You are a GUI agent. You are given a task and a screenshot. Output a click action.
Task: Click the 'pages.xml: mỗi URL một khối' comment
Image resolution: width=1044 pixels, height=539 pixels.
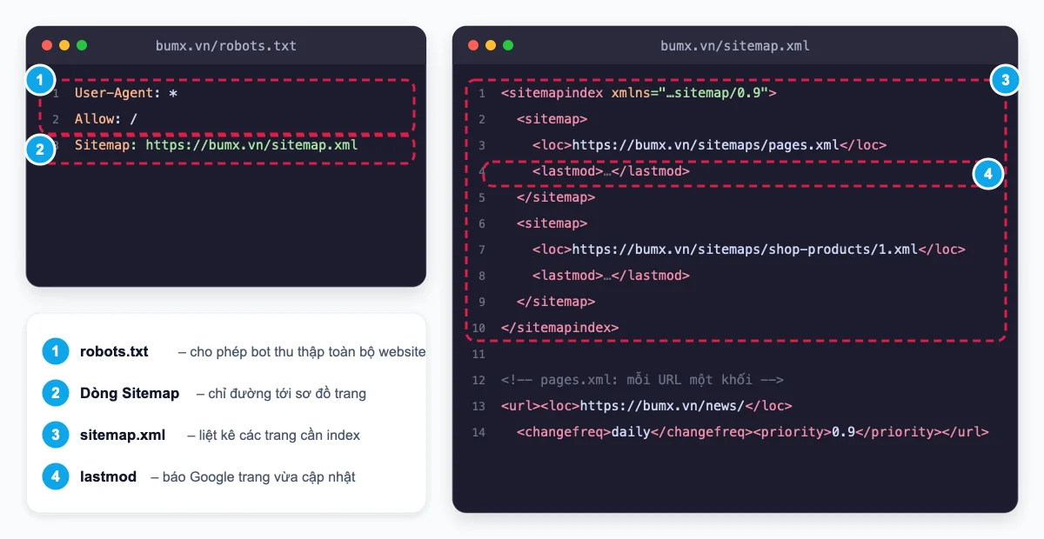pyautogui.click(x=643, y=380)
